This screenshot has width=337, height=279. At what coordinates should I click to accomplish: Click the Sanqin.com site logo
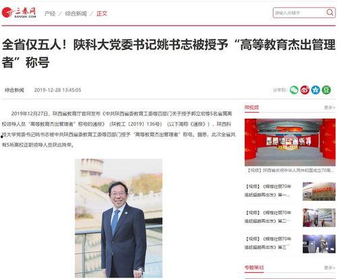19,13
